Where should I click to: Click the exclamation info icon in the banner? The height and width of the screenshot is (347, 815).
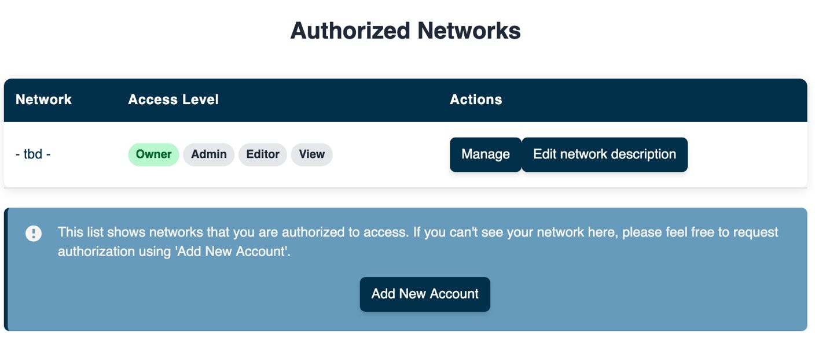click(34, 234)
